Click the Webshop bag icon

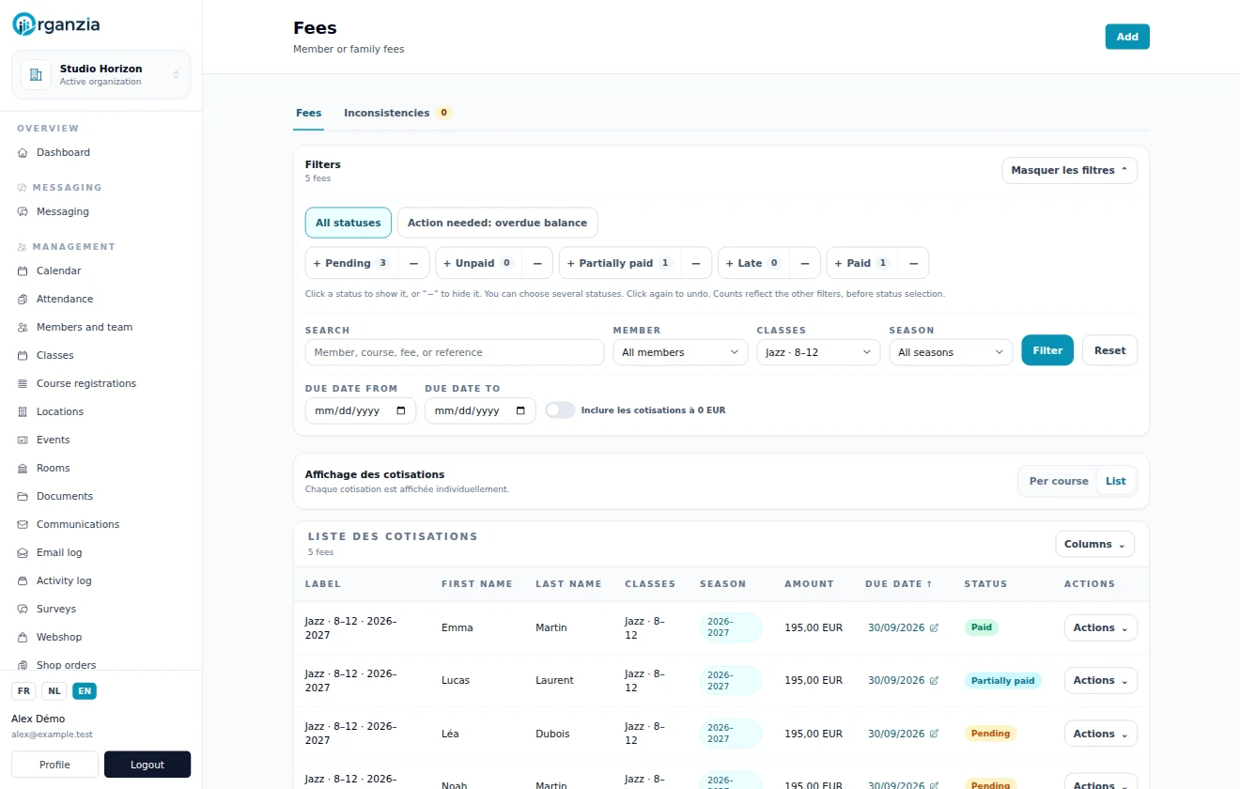point(23,637)
